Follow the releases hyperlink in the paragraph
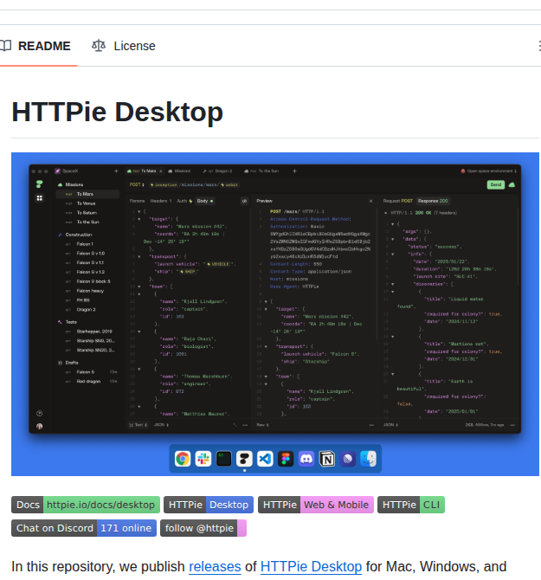Image resolution: width=541 pixels, height=580 pixels. click(215, 566)
